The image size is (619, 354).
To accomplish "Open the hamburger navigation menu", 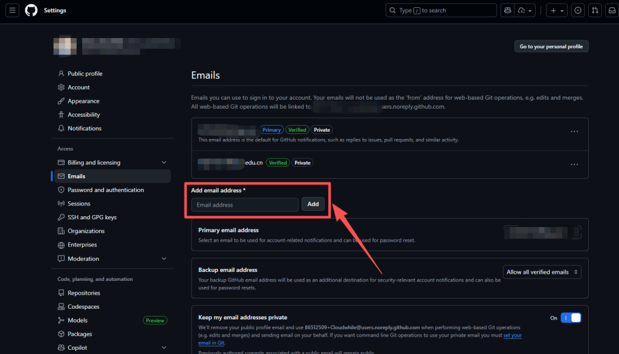I will [x=13, y=10].
